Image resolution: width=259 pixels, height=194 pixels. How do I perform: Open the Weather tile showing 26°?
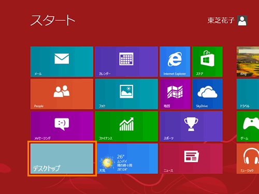127,159
